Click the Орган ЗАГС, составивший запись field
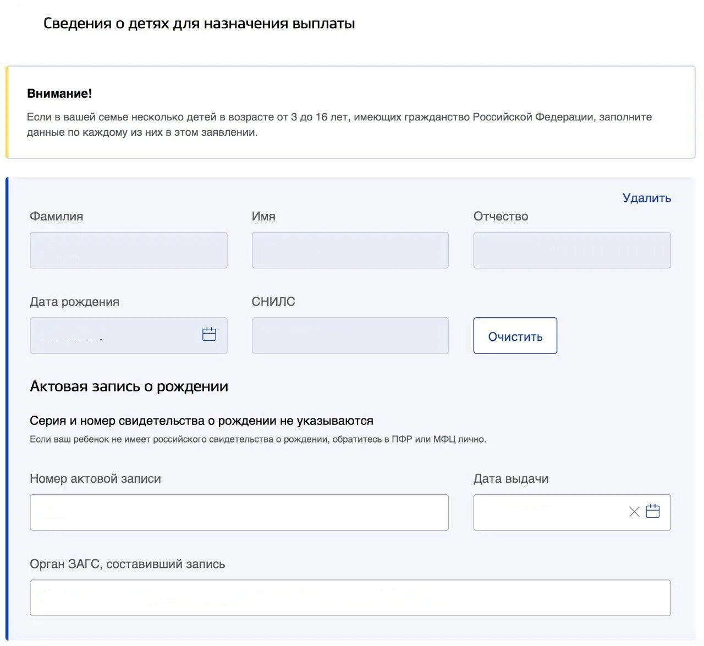This screenshot has width=704, height=646. [350, 598]
